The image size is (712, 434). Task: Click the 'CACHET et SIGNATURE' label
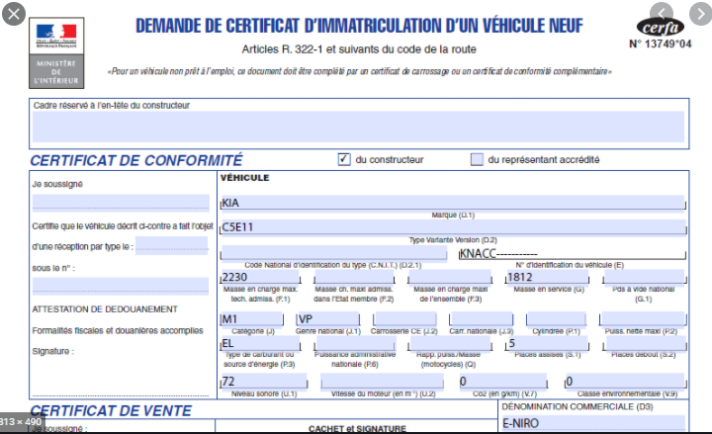point(357,428)
